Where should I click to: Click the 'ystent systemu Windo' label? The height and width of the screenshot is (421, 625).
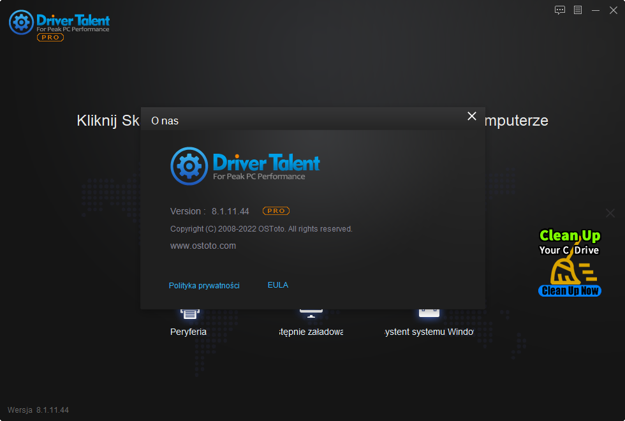(x=429, y=332)
